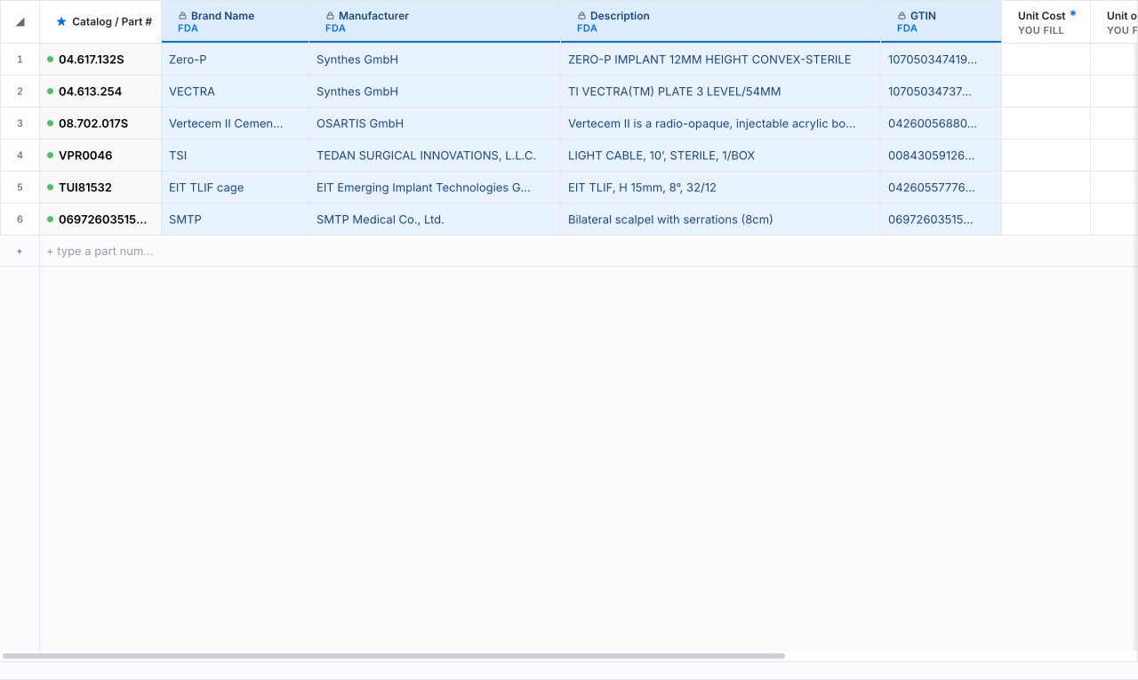Image resolution: width=1138 pixels, height=680 pixels.
Task: Select row number 2
Action: pyautogui.click(x=20, y=92)
